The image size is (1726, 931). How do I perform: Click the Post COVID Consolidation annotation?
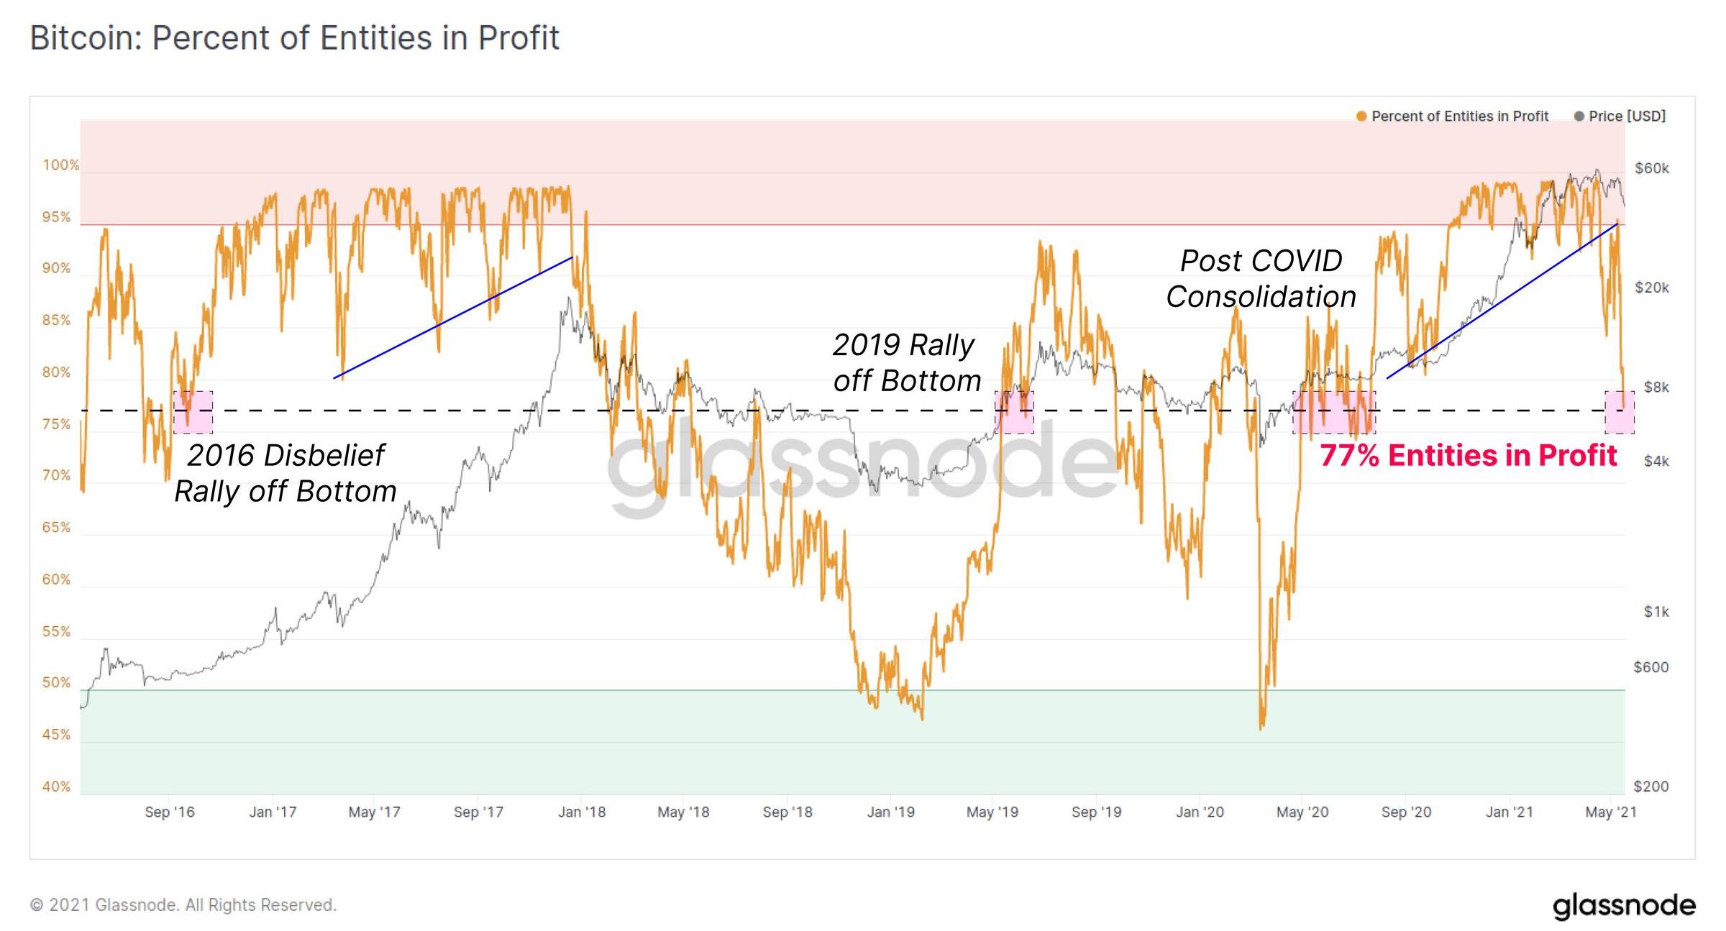1261,278
